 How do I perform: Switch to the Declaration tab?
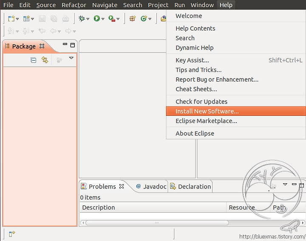coord(190,186)
